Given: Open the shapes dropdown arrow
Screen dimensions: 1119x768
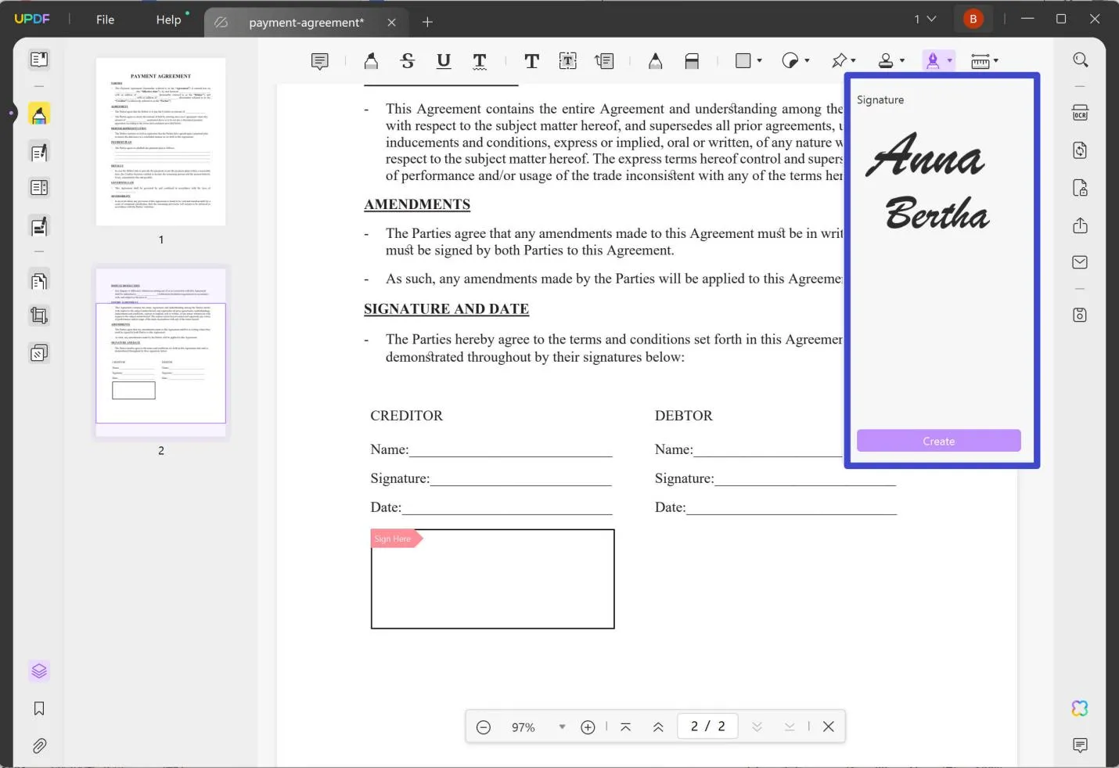Looking at the screenshot, I should click(x=760, y=60).
